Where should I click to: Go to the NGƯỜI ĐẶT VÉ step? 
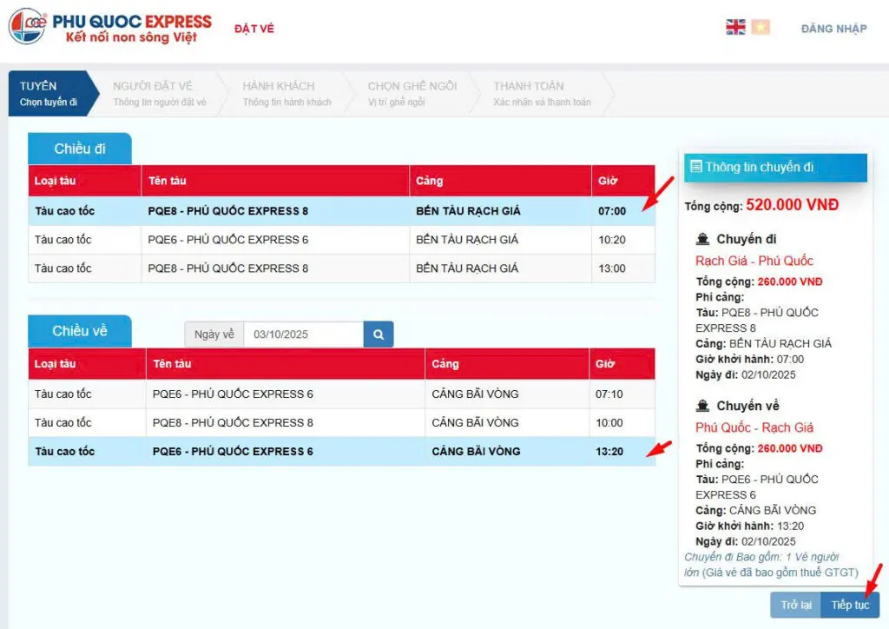tap(160, 94)
